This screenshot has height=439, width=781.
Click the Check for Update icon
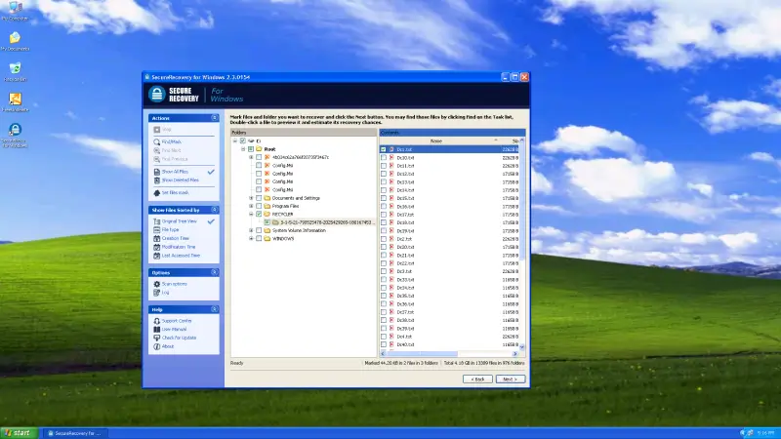click(x=157, y=338)
